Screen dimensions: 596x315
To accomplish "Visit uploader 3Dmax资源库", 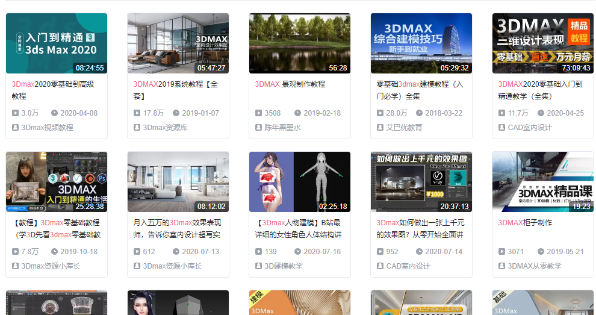I will [166, 128].
